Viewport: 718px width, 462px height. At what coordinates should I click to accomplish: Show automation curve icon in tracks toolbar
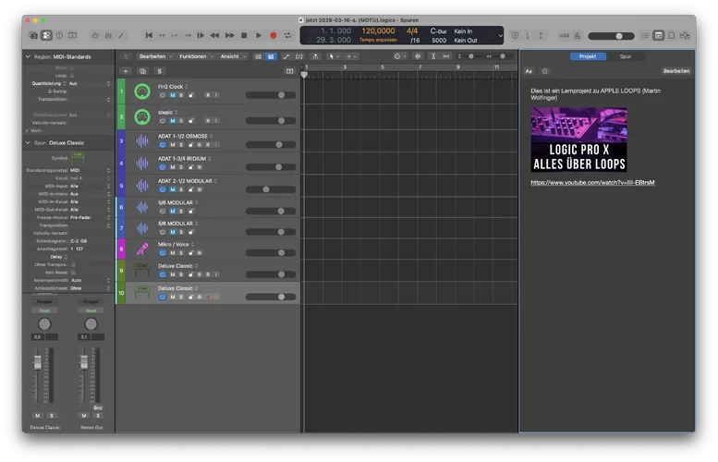[286, 56]
